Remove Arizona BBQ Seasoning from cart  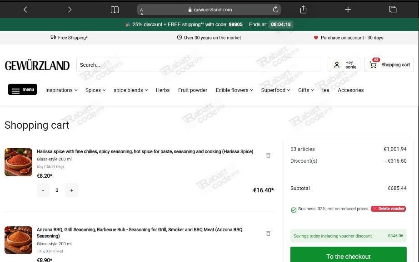268,233
